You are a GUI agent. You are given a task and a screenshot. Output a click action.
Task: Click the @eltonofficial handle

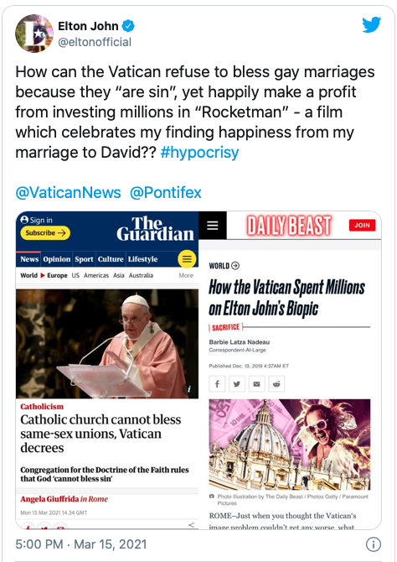[x=95, y=42]
